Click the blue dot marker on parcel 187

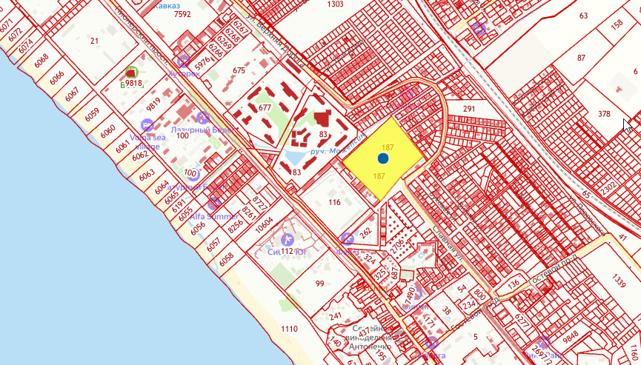(x=383, y=158)
